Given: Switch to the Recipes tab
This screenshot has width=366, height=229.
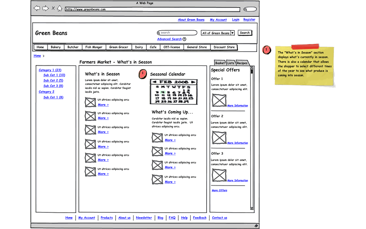Looking at the screenshot, I should 242,63.
